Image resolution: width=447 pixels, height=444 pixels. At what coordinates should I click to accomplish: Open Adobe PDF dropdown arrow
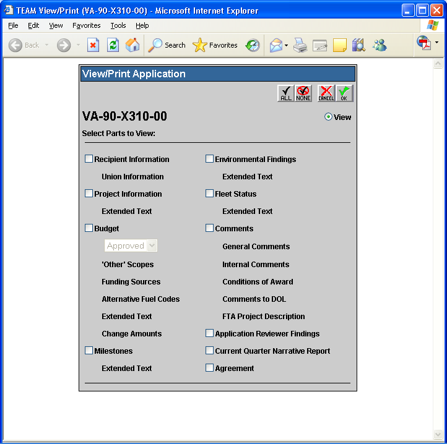436,43
